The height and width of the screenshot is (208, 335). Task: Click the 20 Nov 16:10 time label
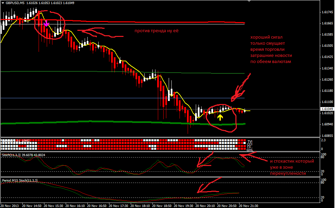click(x=75, y=206)
